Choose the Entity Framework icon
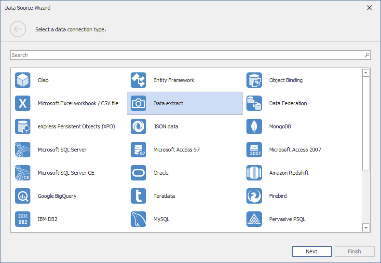The image size is (381, 263). click(138, 80)
